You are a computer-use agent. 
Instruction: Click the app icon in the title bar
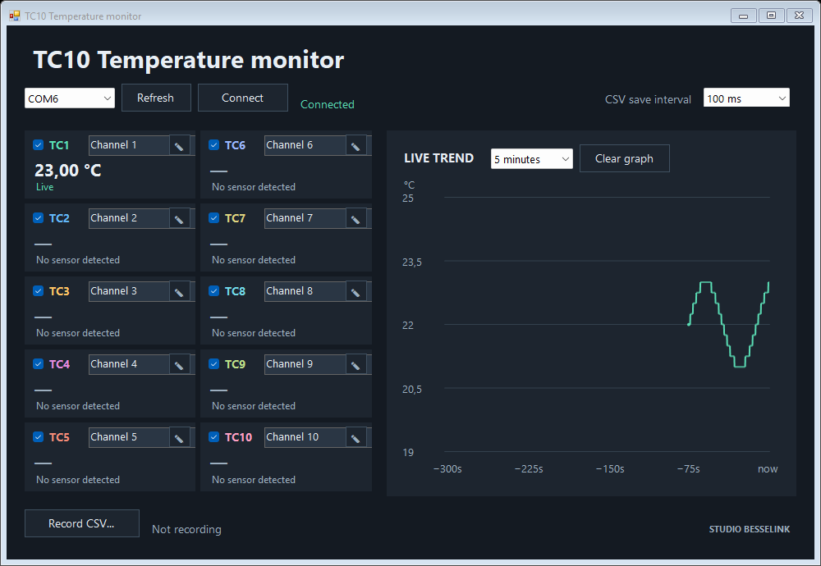click(15, 16)
